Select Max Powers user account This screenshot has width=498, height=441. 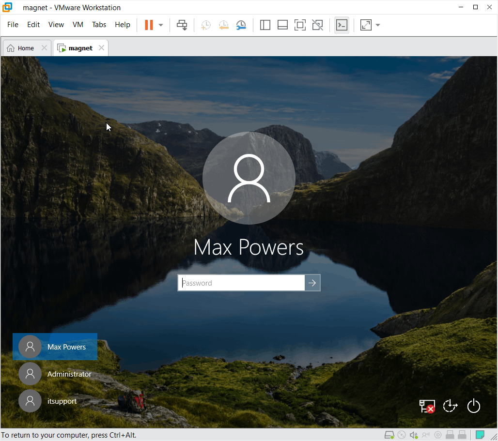[x=55, y=347]
